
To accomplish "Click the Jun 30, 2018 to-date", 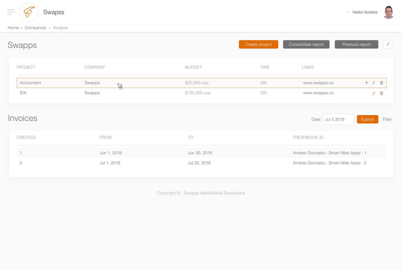I will [x=200, y=153].
